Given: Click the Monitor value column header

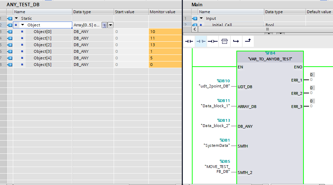Looking at the screenshot, I should (x=165, y=12).
